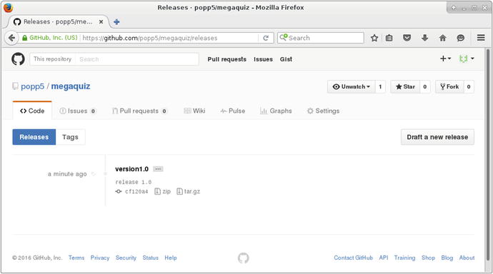The width and height of the screenshot is (493, 274).
Task: Close the Releases browser tab
Action: pos(101,21)
